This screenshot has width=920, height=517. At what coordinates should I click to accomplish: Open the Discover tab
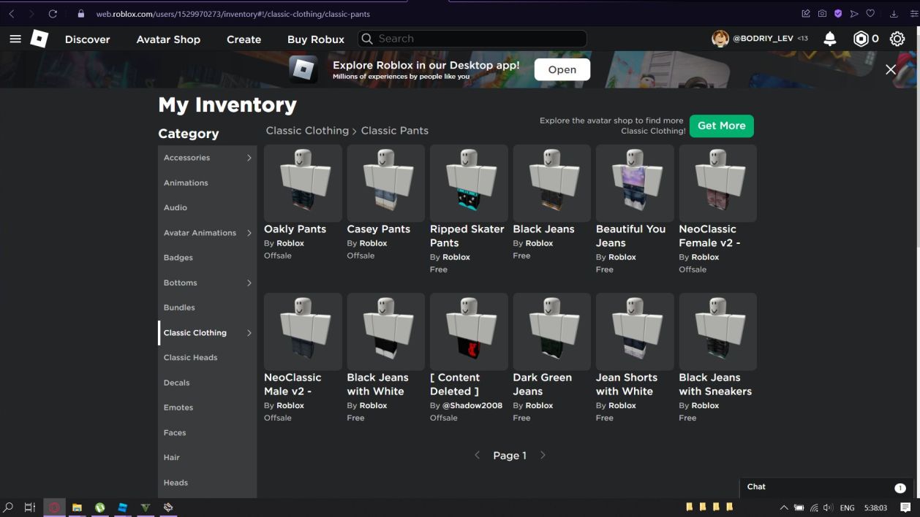click(x=88, y=39)
